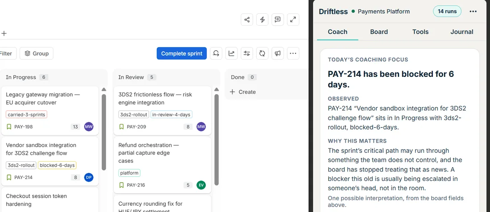The height and width of the screenshot is (212, 490).
Task: Open the automation lightning bolt icon
Action: click(262, 20)
